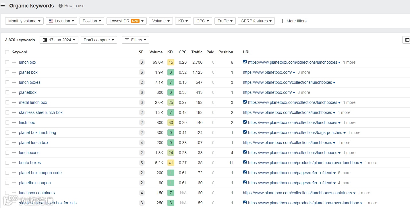Open the Monthly volume dropdown
The image size is (410, 208).
(24, 21)
